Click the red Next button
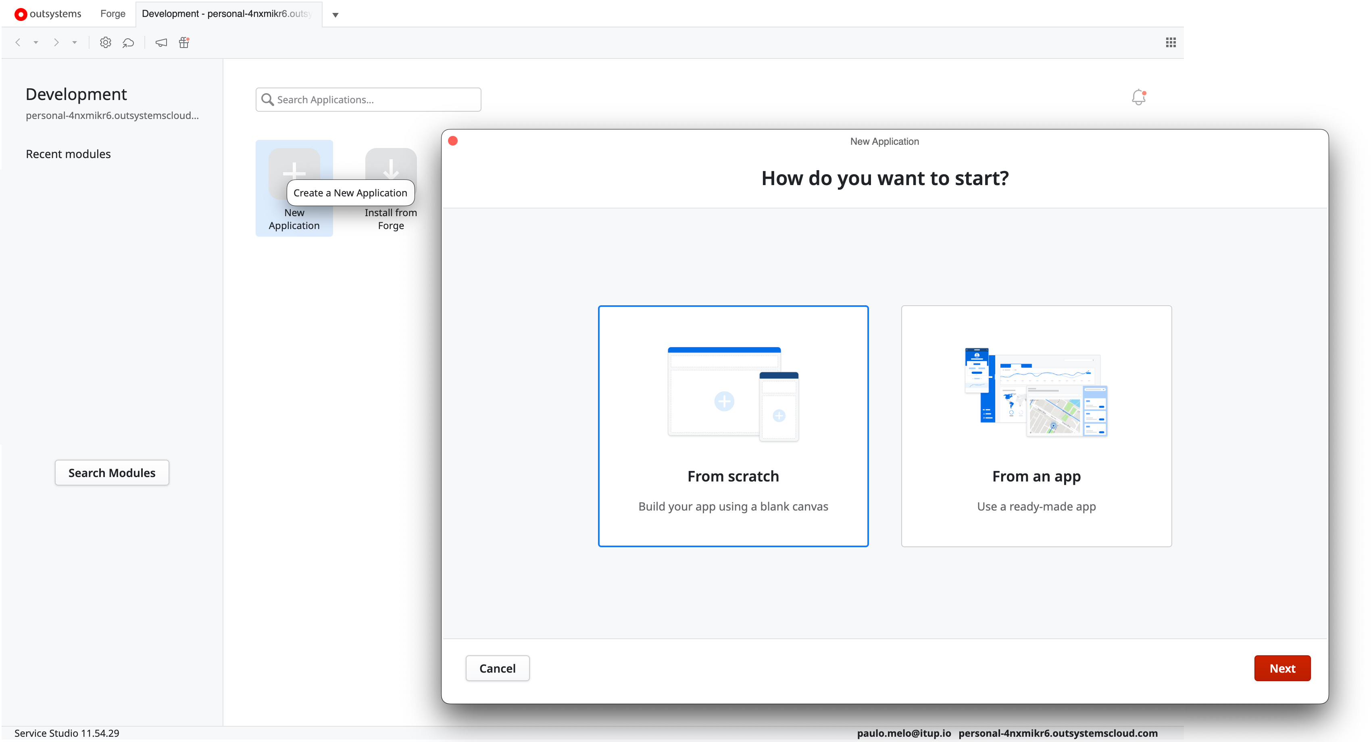This screenshot has height=742, width=1371. 1282,668
